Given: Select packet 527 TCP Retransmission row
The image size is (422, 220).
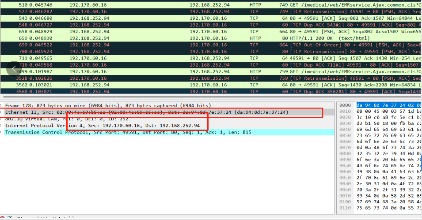Looking at the screenshot, I should click(211, 11).
